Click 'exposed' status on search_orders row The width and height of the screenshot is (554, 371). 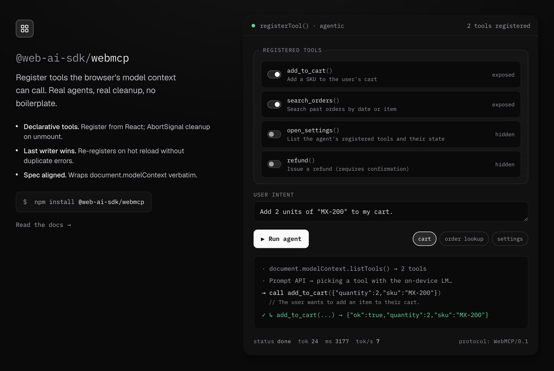click(x=503, y=105)
